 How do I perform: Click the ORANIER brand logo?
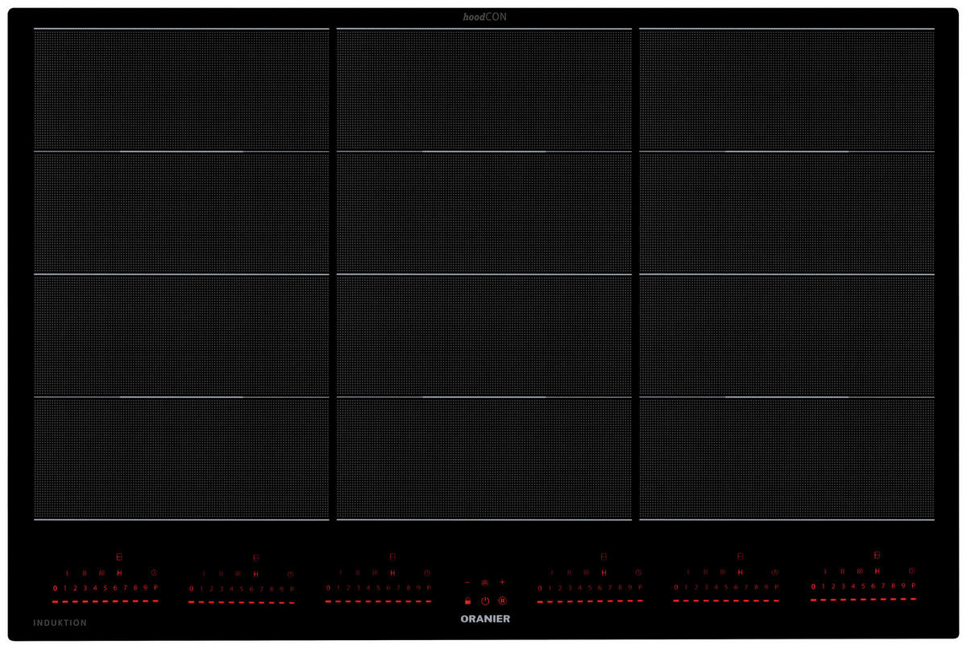(484, 619)
